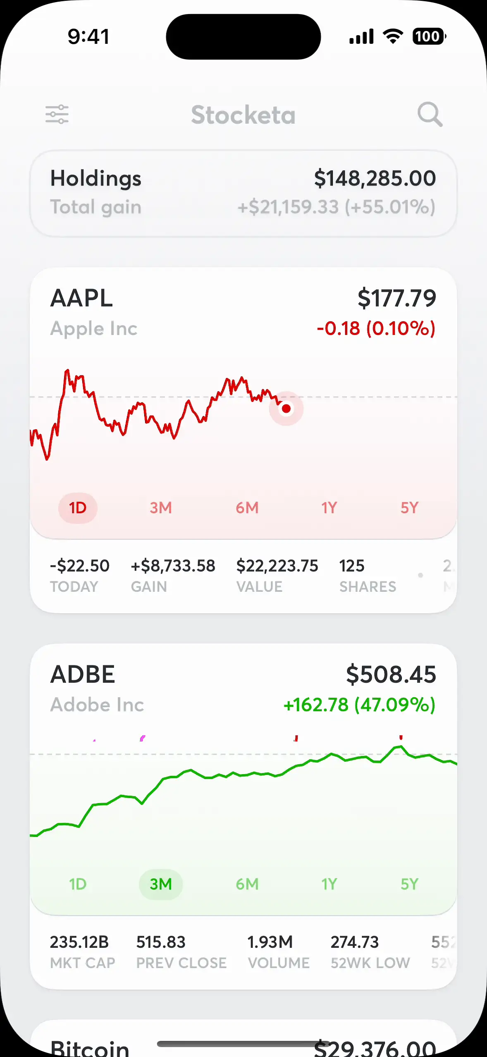487x1057 pixels.
Task: Select the highlighted 3M range on ADBE chart
Action: (161, 884)
